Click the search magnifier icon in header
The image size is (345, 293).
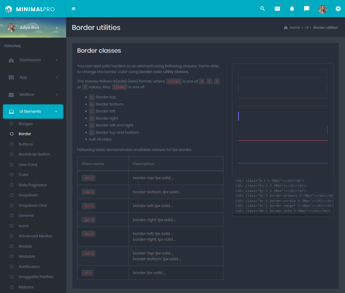click(x=262, y=8)
